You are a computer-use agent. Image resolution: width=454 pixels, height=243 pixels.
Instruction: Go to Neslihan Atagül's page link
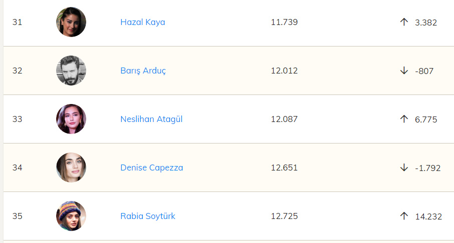click(x=151, y=119)
